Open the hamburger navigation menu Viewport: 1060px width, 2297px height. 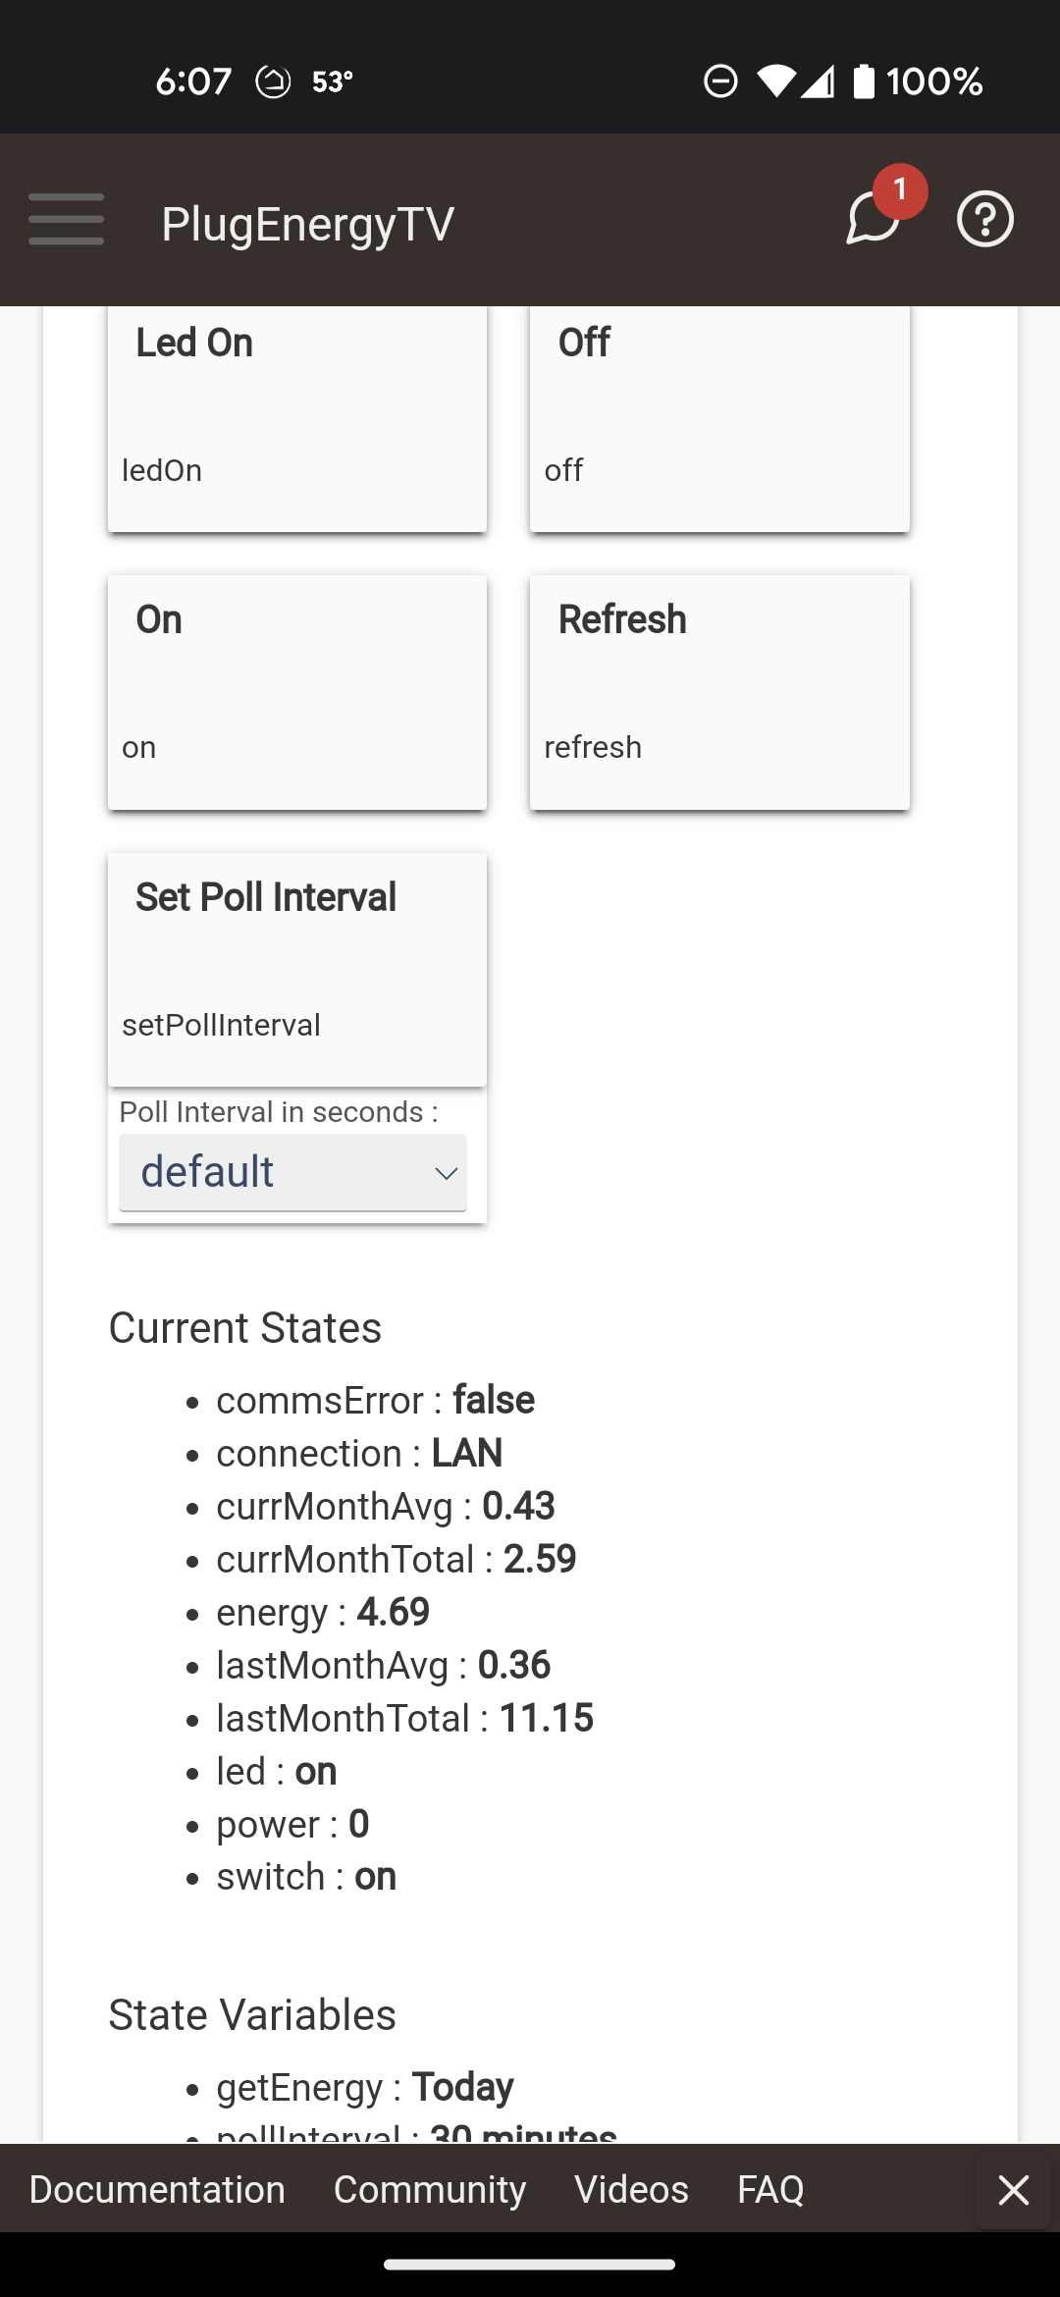pyautogui.click(x=66, y=219)
